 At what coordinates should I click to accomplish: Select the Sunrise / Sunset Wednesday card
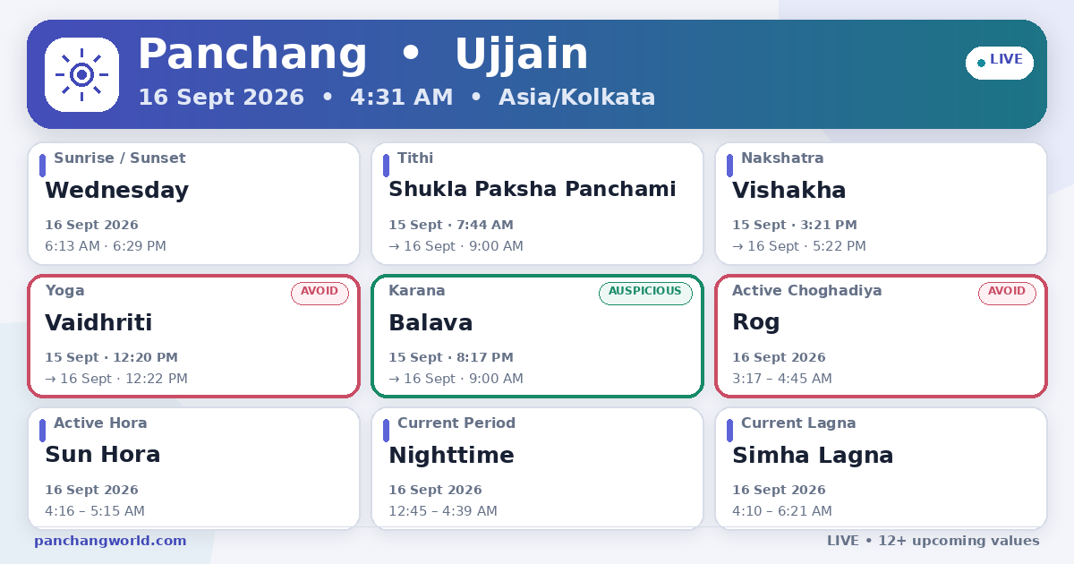(x=193, y=203)
